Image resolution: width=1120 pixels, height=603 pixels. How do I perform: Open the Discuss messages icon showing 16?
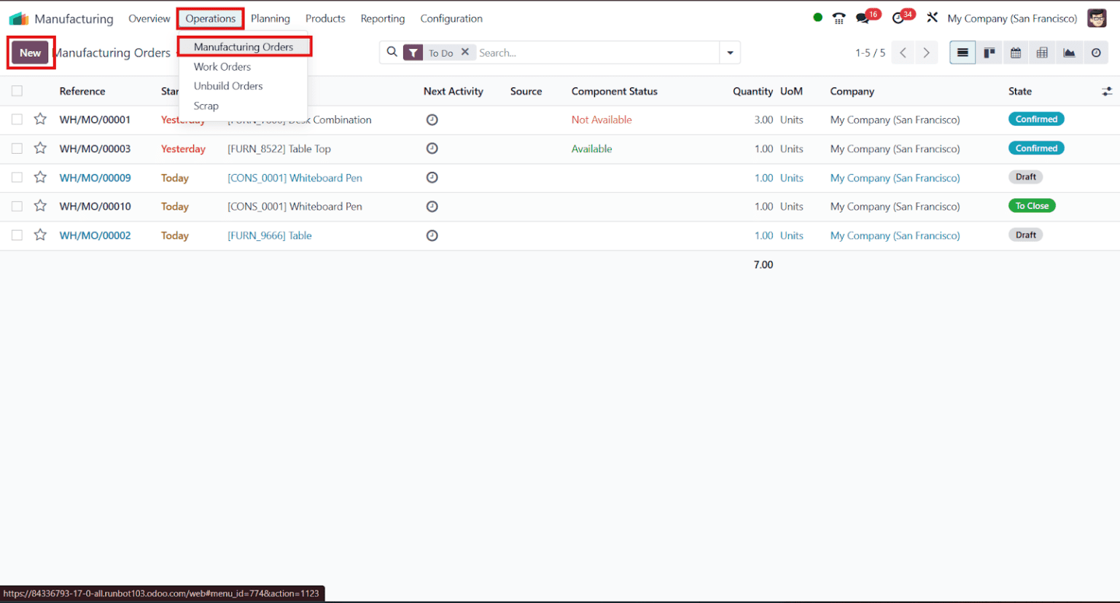[863, 17]
